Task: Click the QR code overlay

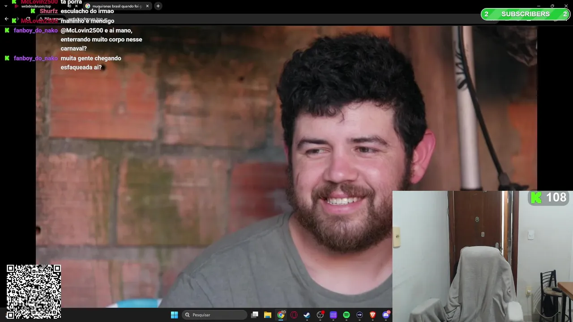Action: coord(34,291)
